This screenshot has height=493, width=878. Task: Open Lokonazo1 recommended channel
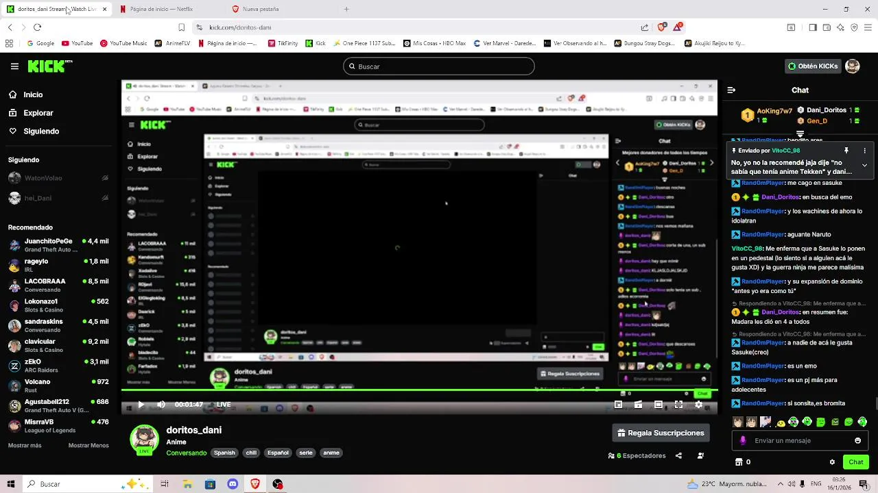point(58,305)
